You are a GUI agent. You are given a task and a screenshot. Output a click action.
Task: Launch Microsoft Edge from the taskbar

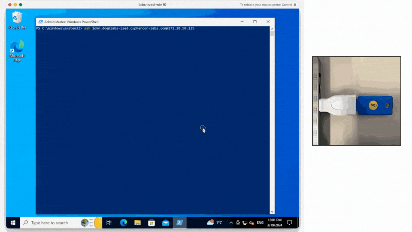point(124,223)
